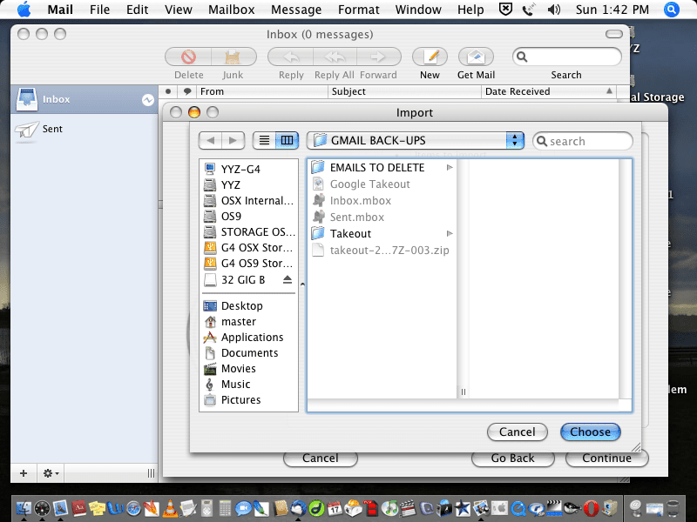
Task: Click the Junk toolbar icon
Action: click(x=233, y=57)
